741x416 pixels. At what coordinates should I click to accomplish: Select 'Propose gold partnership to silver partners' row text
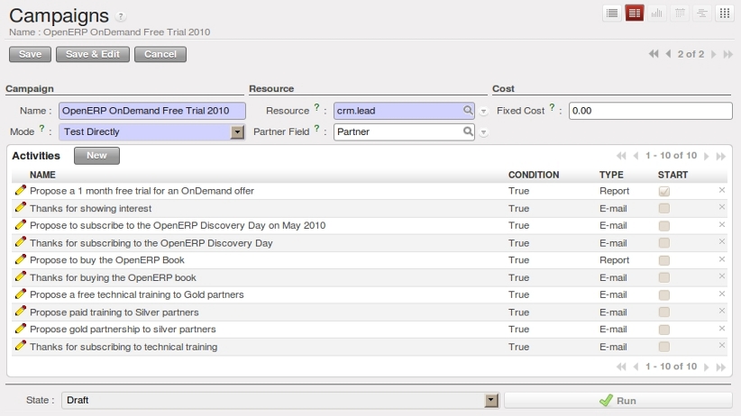(123, 330)
